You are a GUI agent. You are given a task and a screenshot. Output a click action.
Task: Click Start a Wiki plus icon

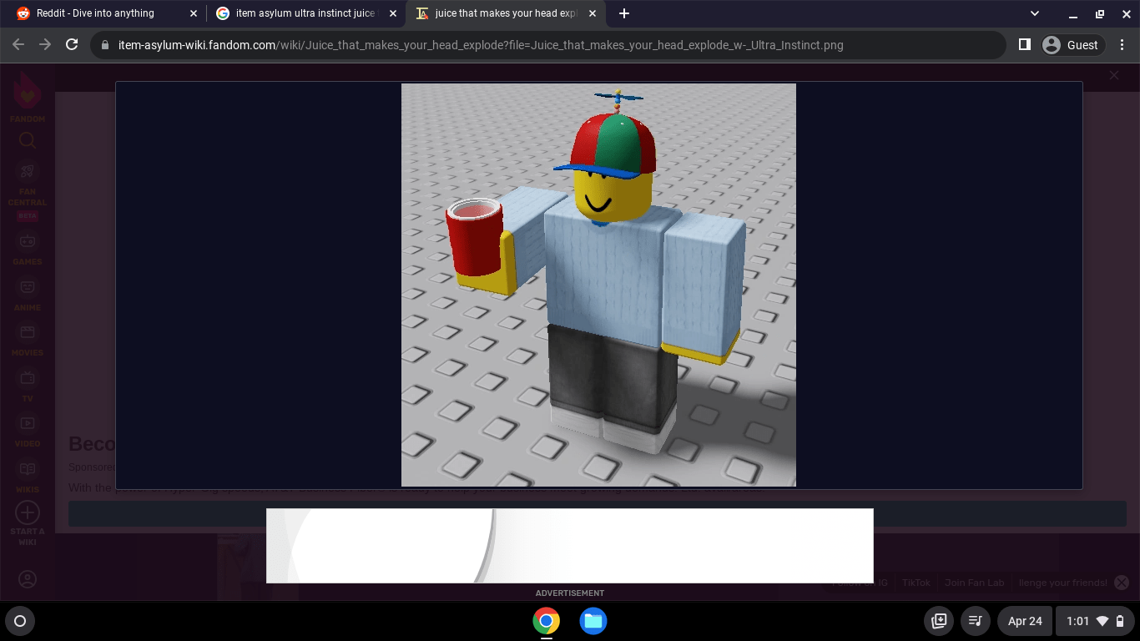point(28,512)
